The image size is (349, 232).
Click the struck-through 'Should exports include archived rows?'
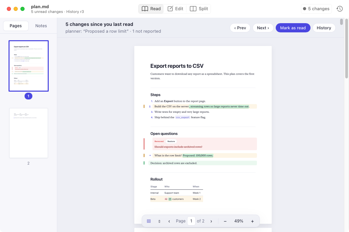tap(178, 147)
